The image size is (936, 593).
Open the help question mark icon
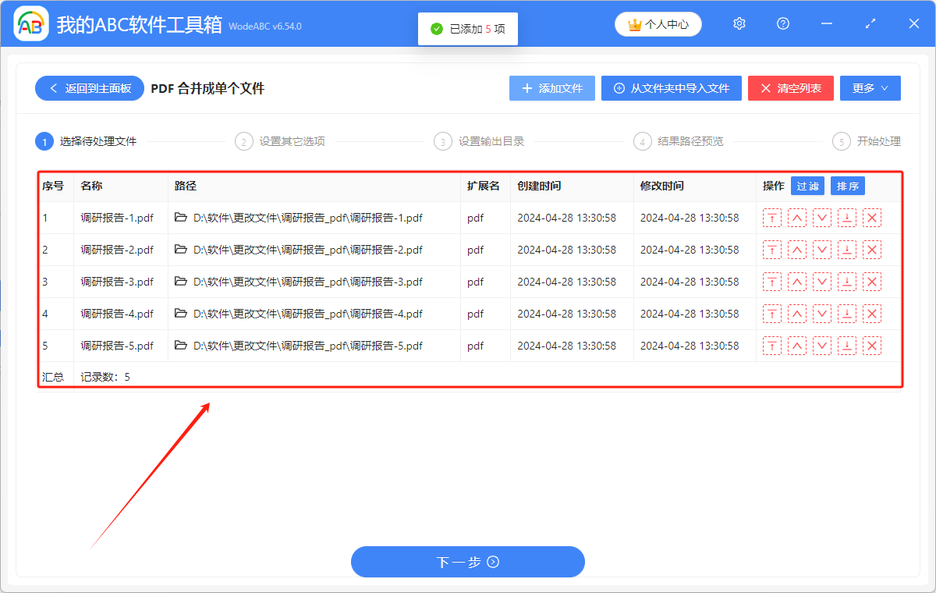point(783,24)
